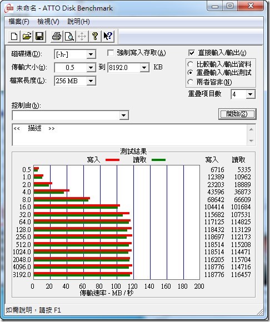The image size is (270, 322).
Task: Open the 磁碟機 drive dropdown
Action: click(x=91, y=54)
